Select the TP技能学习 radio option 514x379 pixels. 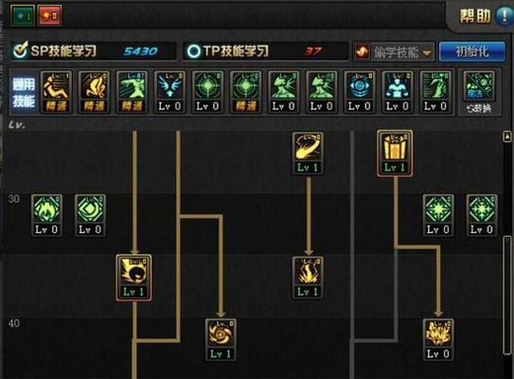point(193,51)
